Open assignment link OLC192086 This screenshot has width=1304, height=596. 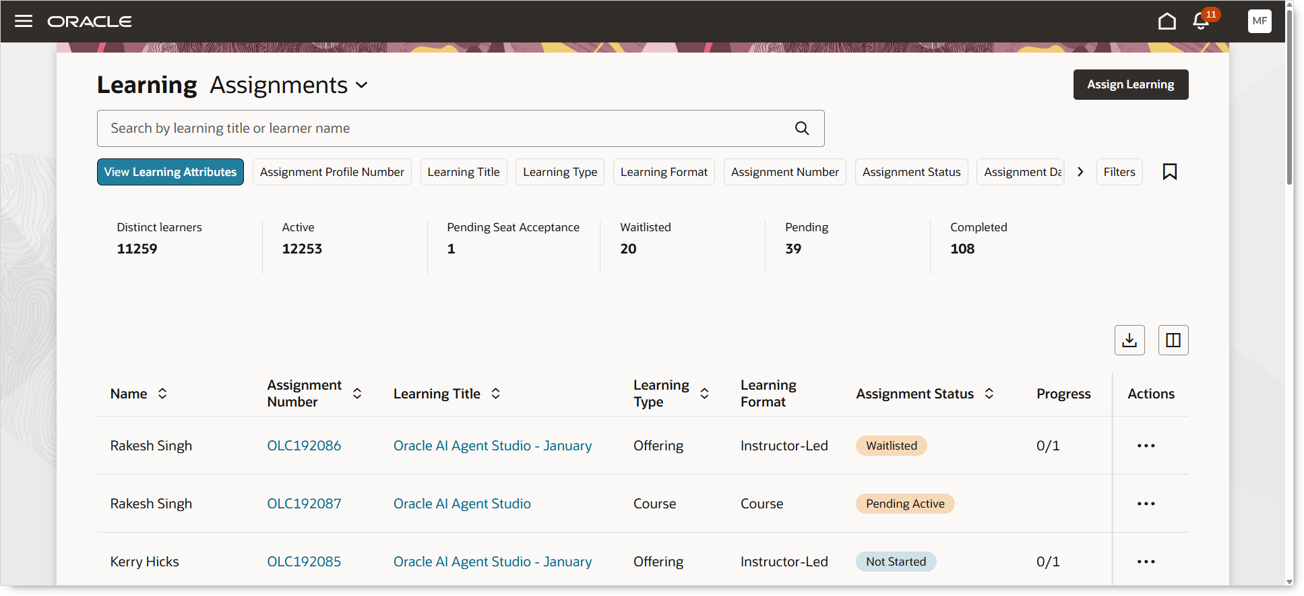[304, 446]
